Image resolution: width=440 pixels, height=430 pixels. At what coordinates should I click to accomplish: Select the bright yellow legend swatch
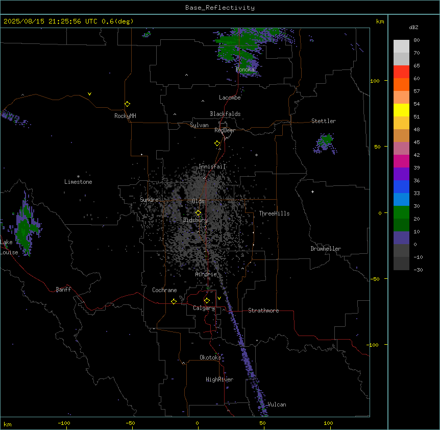401,110
